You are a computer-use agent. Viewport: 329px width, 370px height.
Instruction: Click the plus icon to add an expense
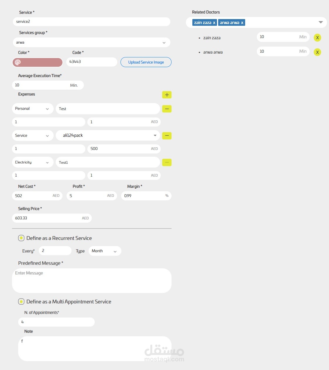pos(167,95)
